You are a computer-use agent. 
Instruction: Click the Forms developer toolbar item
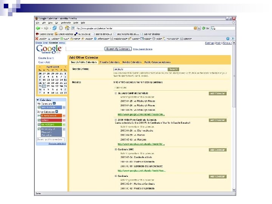[75, 39]
